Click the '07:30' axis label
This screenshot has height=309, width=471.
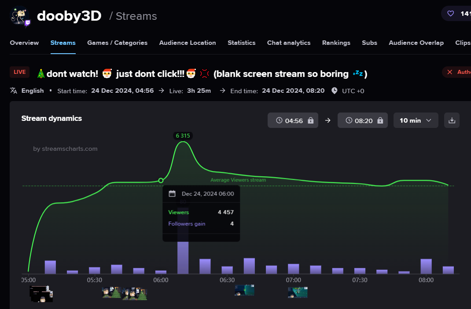coord(360,280)
